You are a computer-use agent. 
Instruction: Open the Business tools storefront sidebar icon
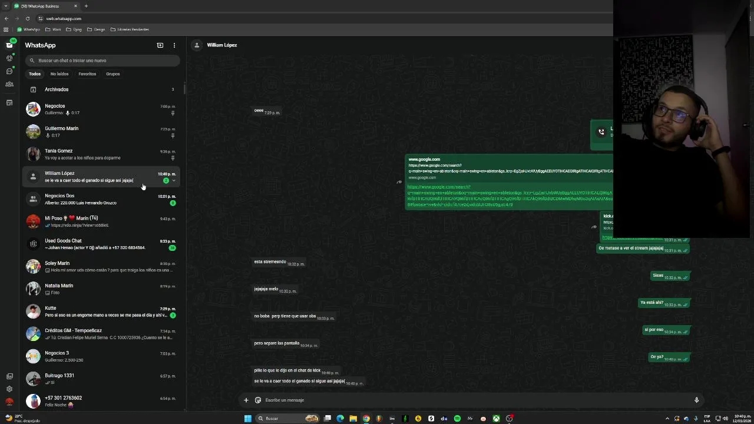(x=9, y=103)
